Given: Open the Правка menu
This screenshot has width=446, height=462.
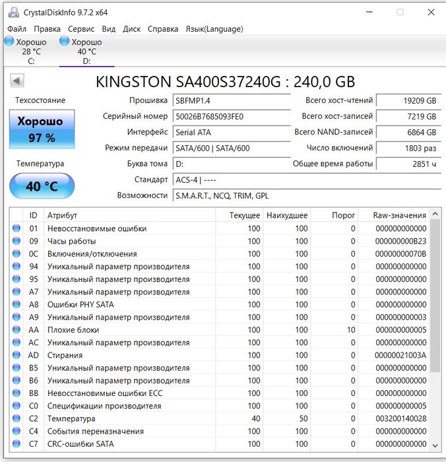Looking at the screenshot, I should (47, 29).
